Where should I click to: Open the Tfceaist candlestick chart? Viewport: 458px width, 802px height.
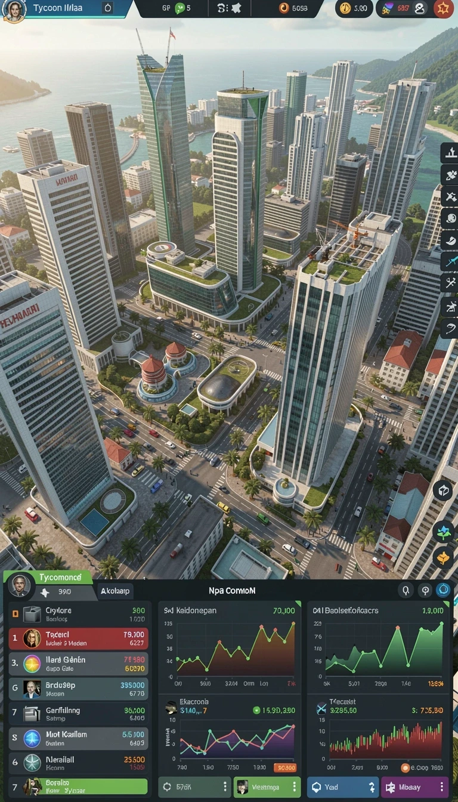click(x=379, y=735)
